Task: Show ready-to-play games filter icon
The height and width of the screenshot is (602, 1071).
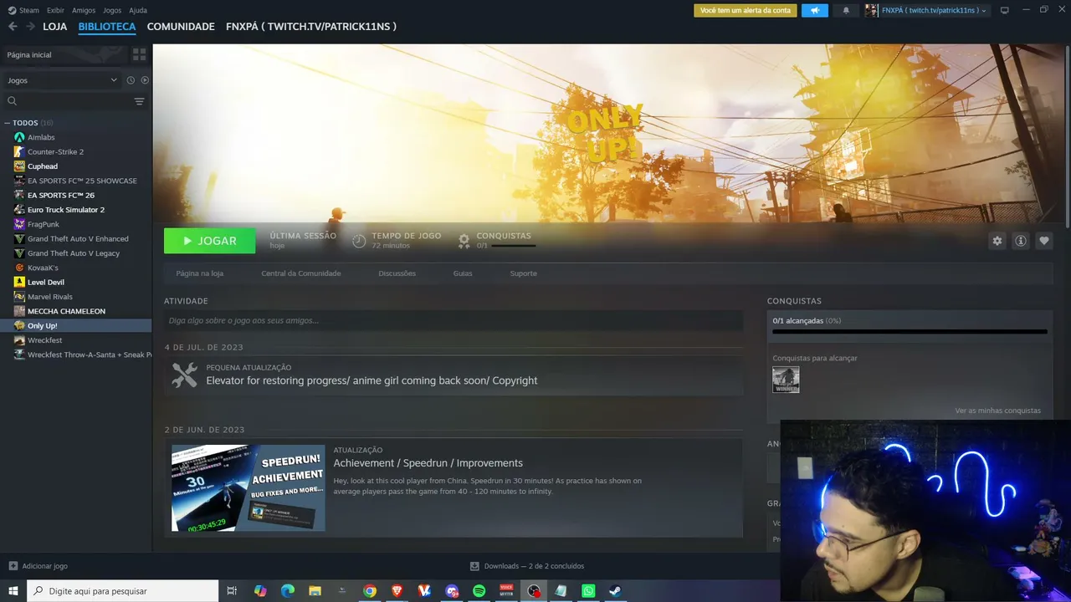Action: click(145, 80)
